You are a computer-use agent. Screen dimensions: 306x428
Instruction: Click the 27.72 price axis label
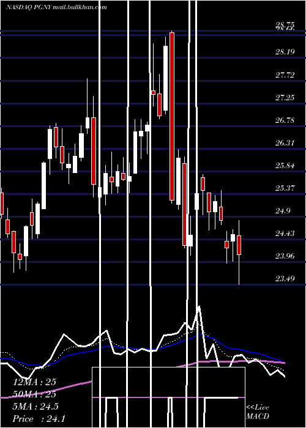285,75
